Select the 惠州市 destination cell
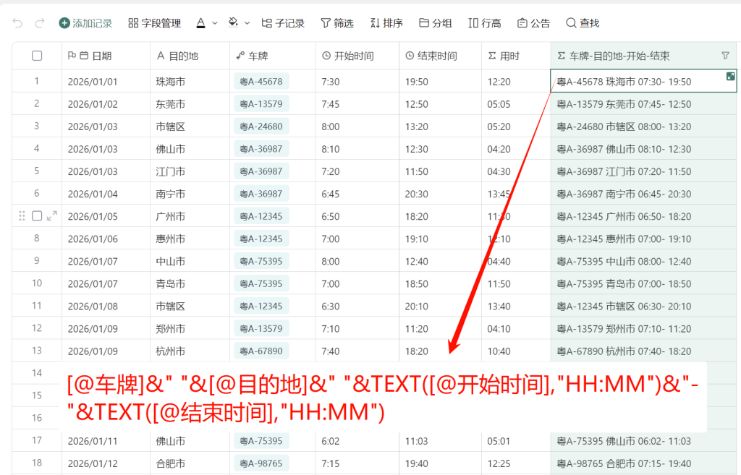Viewport: 741px width, 475px height. point(190,239)
